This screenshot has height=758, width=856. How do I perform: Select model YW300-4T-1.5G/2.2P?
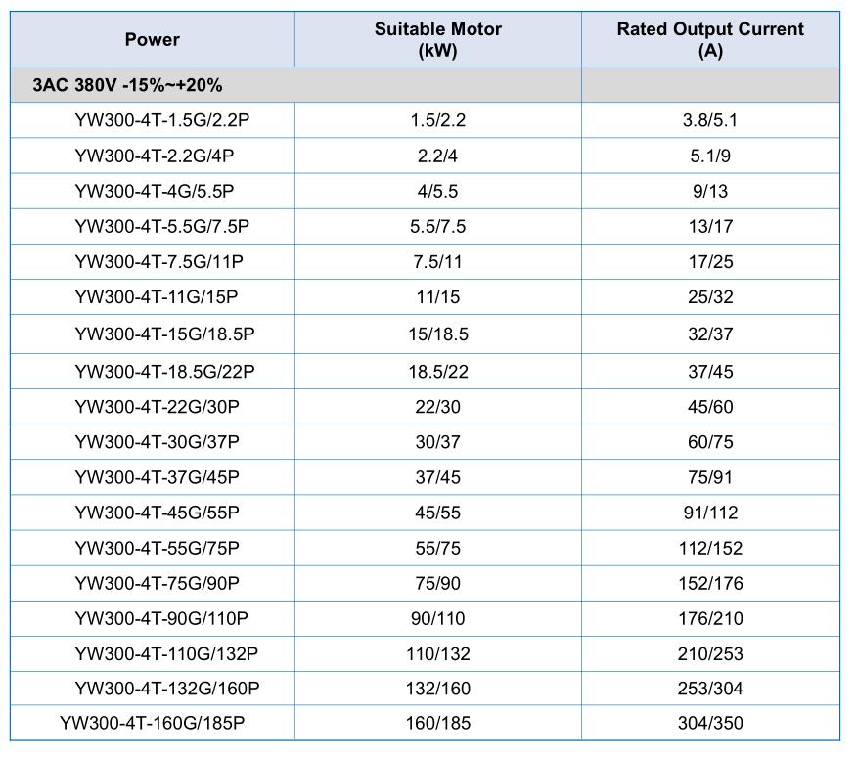tap(162, 120)
